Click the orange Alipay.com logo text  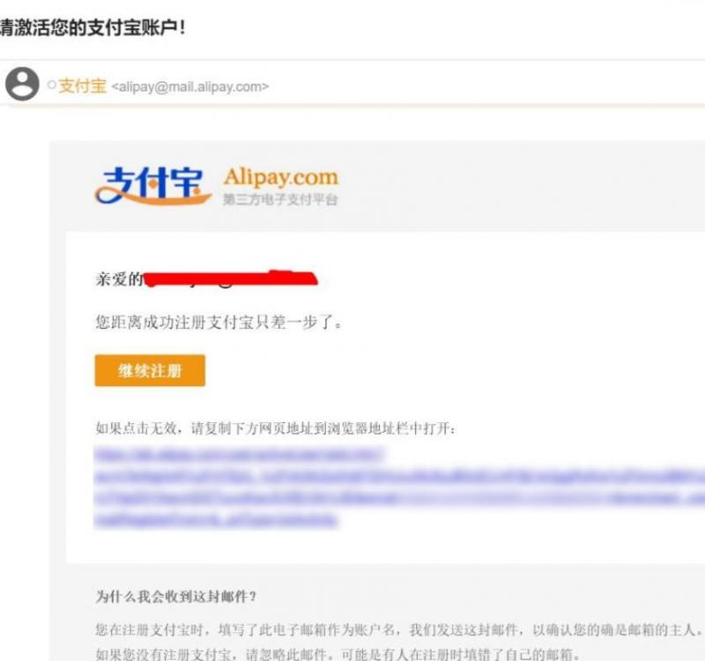coord(280,177)
